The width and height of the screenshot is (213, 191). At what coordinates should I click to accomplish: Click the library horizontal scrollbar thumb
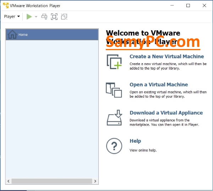click(x=52, y=181)
